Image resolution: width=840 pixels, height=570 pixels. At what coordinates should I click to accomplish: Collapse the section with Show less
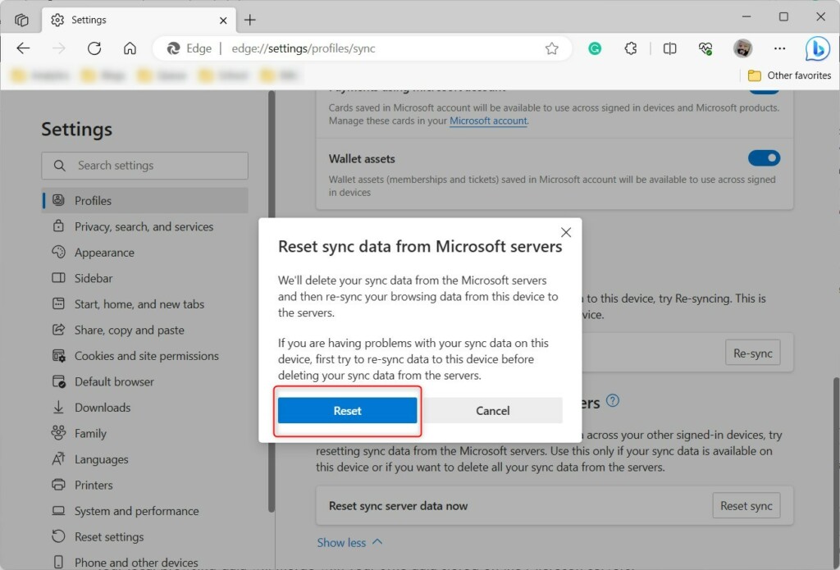coord(350,542)
